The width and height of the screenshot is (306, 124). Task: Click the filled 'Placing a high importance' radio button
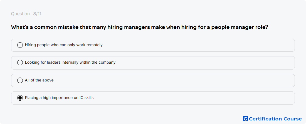[x=20, y=98]
